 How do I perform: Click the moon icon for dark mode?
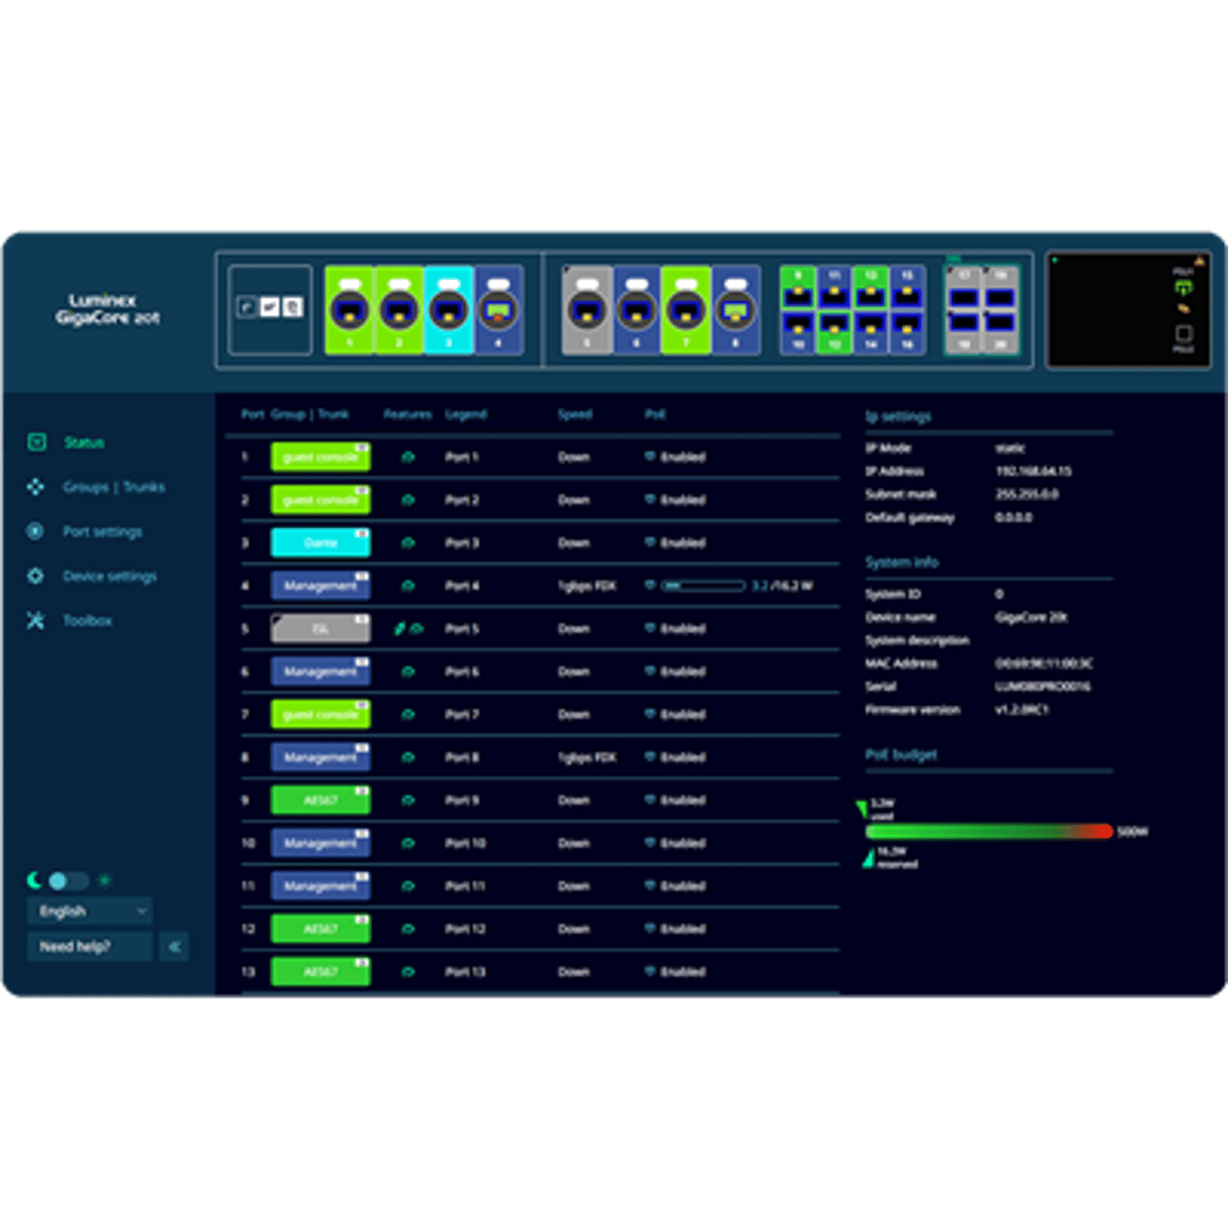[x=34, y=881]
